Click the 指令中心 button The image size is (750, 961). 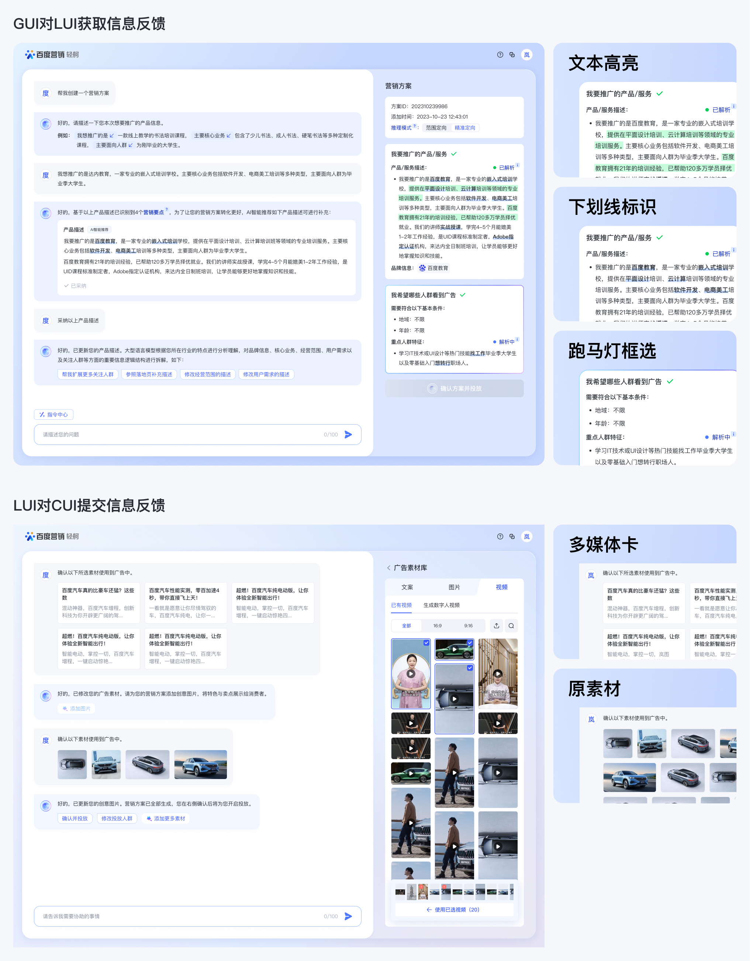click(53, 415)
